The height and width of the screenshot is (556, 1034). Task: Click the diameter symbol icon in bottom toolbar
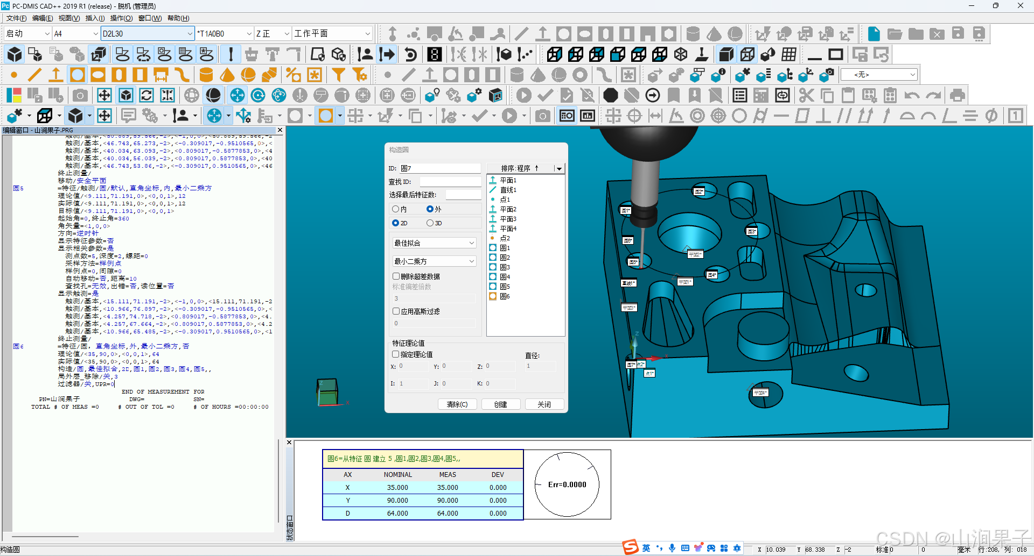click(x=991, y=116)
